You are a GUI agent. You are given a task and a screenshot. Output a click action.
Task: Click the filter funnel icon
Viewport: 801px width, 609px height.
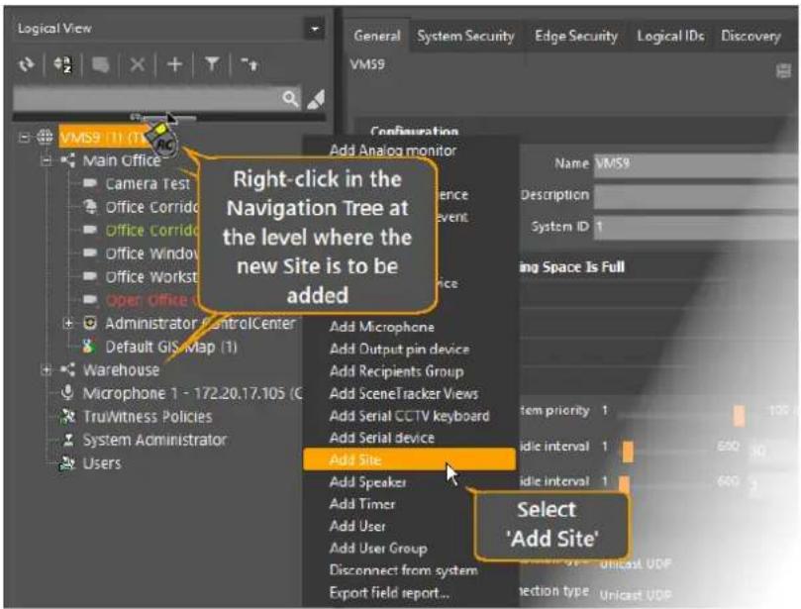[212, 63]
